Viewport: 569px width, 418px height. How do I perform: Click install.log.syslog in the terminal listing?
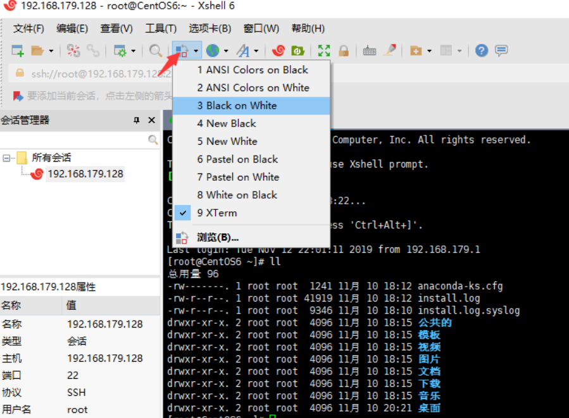point(469,310)
